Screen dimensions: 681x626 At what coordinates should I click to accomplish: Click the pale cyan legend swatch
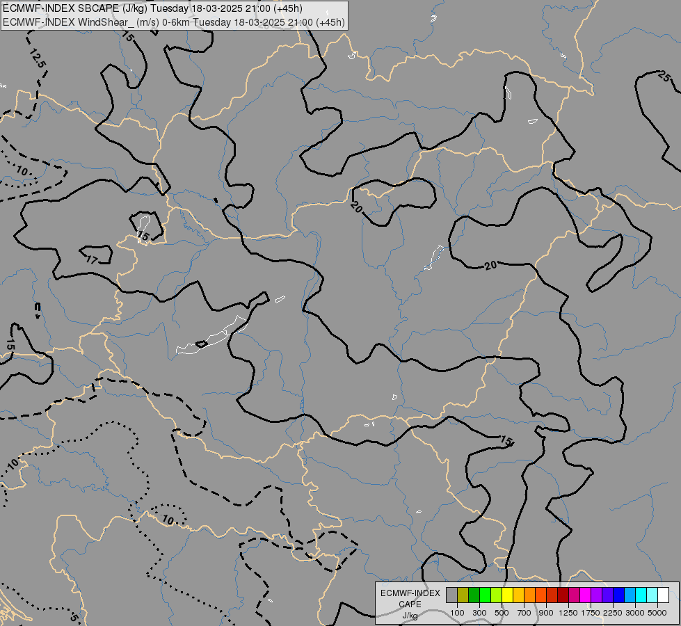point(652,595)
